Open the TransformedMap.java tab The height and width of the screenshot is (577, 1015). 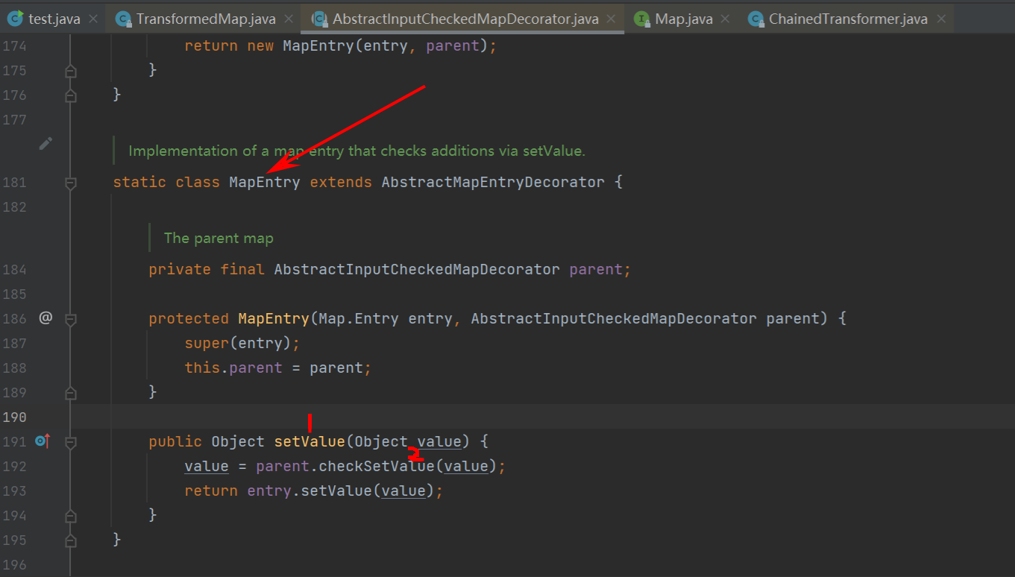(x=205, y=19)
